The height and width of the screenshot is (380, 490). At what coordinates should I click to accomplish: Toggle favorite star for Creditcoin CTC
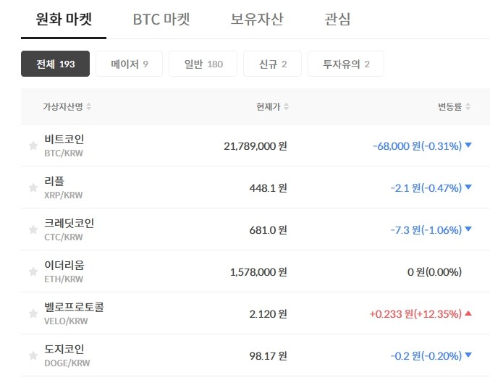pos(33,230)
